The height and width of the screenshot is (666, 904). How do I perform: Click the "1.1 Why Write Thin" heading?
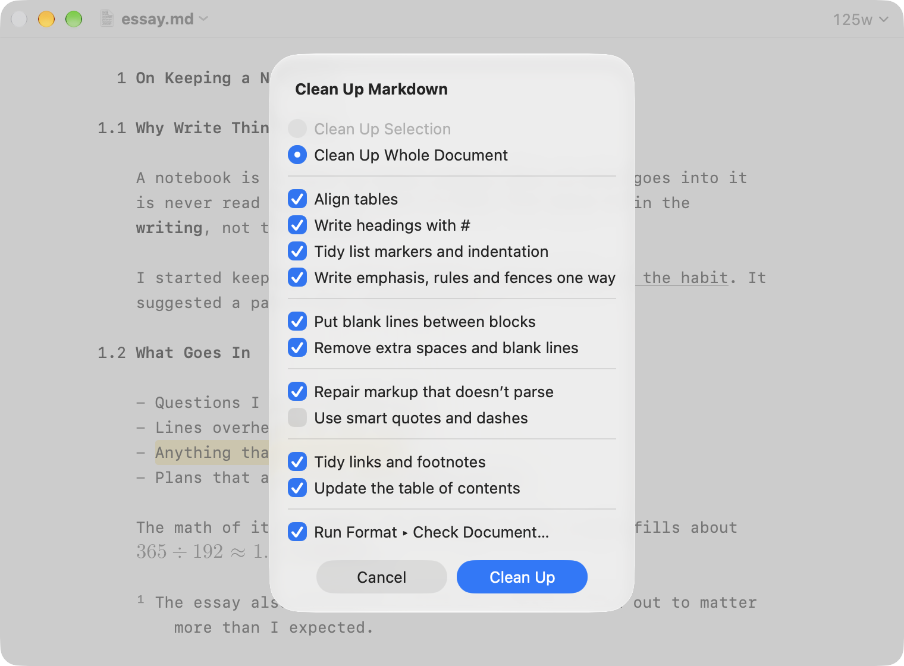click(183, 128)
